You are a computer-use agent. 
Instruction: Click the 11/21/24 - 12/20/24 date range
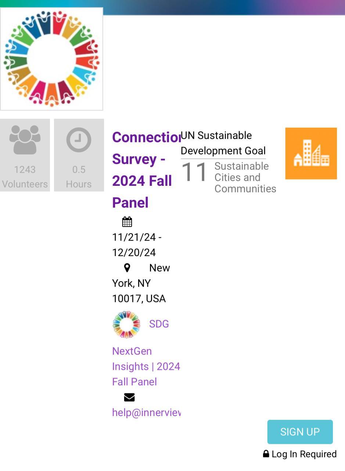137,245
